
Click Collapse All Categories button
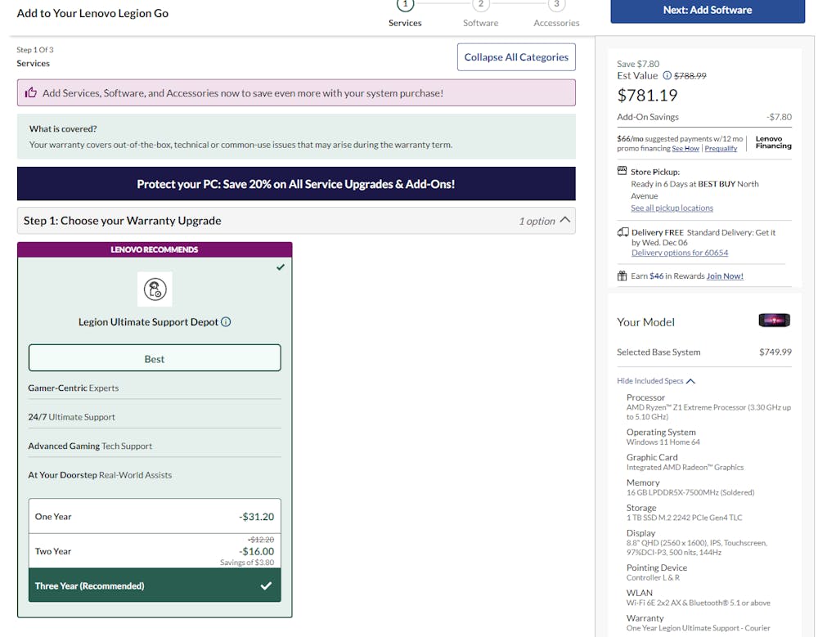pyautogui.click(x=516, y=57)
